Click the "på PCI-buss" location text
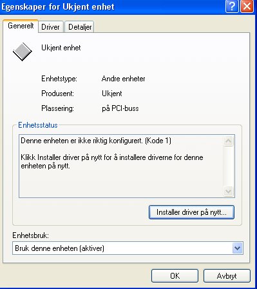257x289 pixels. pyautogui.click(x=120, y=108)
